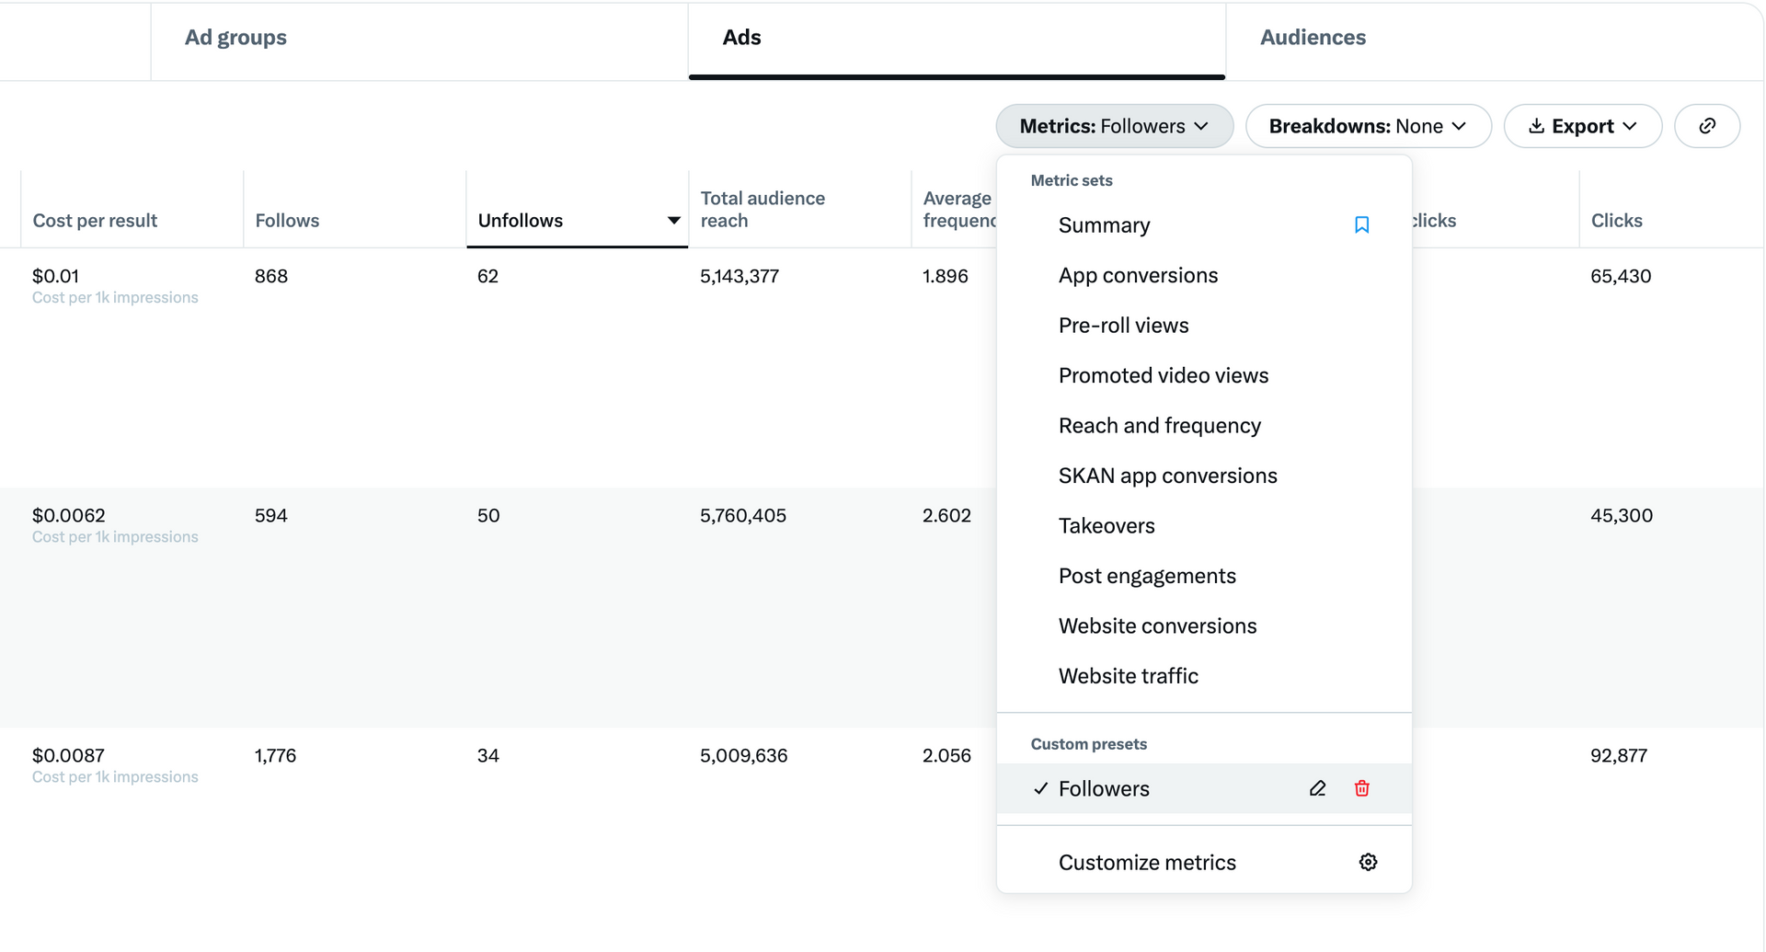This screenshot has height=952, width=1766.
Task: Open the Unfollows column sort menu
Action: click(674, 221)
